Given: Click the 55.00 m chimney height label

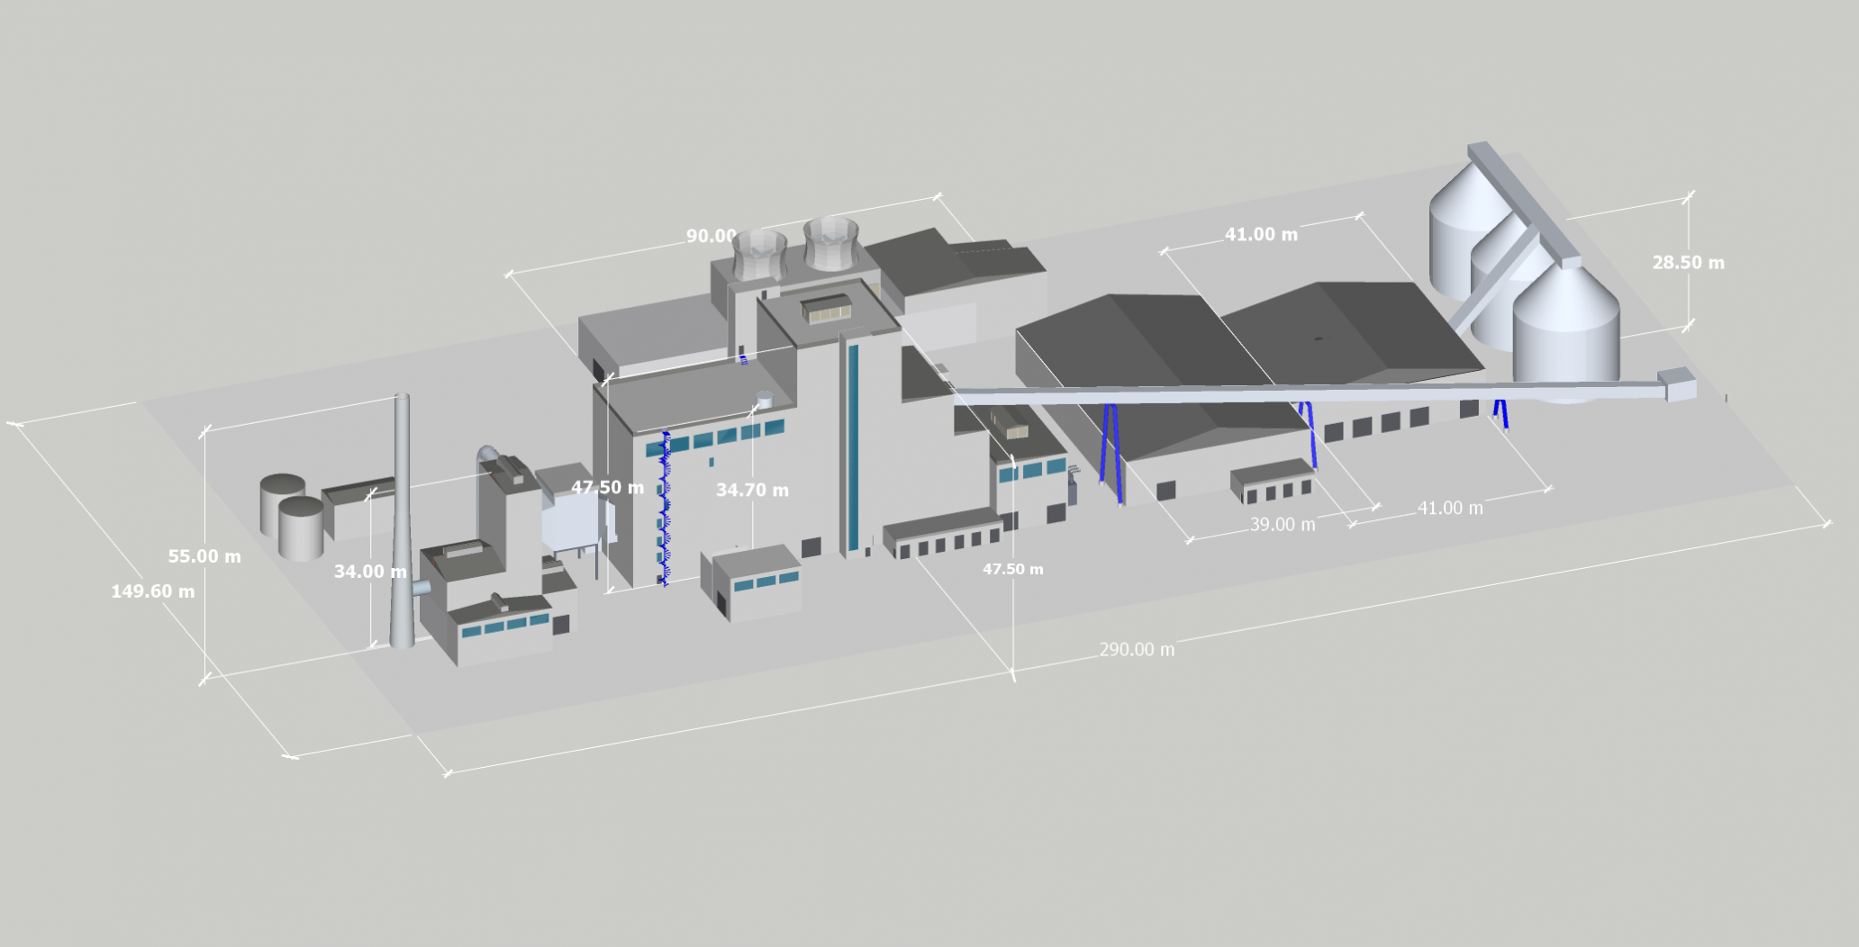Looking at the screenshot, I should (x=204, y=556).
